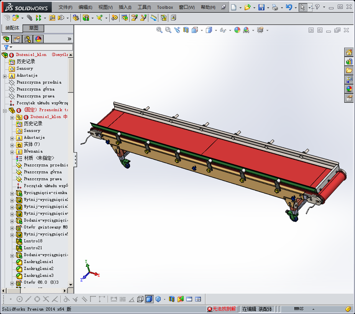This screenshot has height=314, width=355.
Task: Open Appearances color ball in task pane
Action: coord(349,89)
